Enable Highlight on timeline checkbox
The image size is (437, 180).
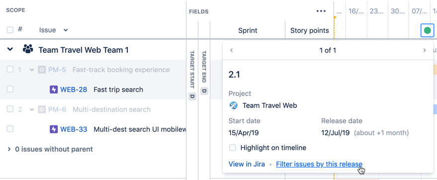(x=233, y=148)
